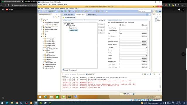Click the Up button
Image resolution: width=187 pixels, height=105 pixels.
coord(101,30)
